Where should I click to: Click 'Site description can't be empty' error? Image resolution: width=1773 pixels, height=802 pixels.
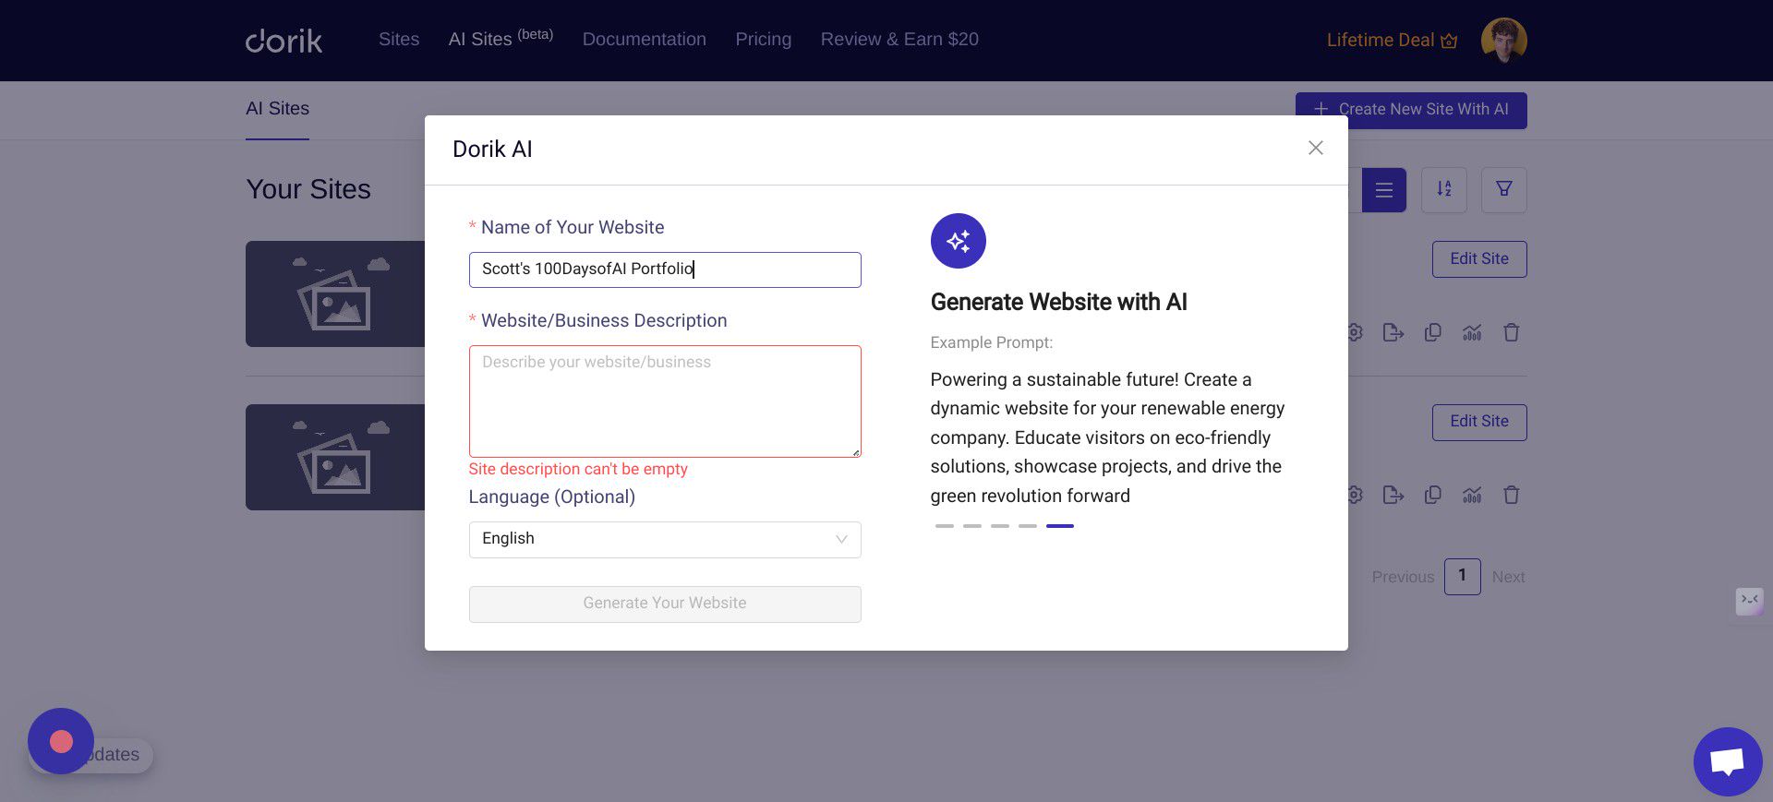[x=578, y=469]
